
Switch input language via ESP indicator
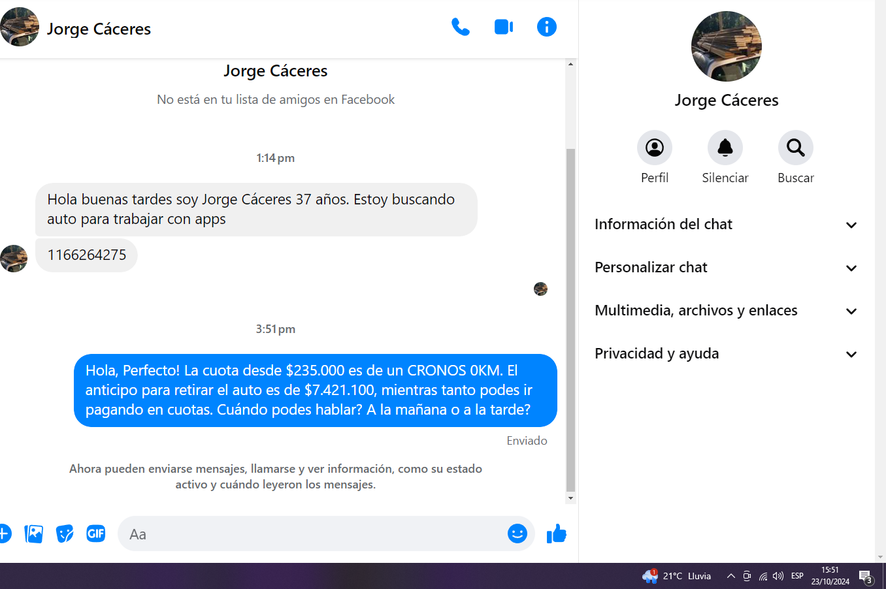[797, 576]
